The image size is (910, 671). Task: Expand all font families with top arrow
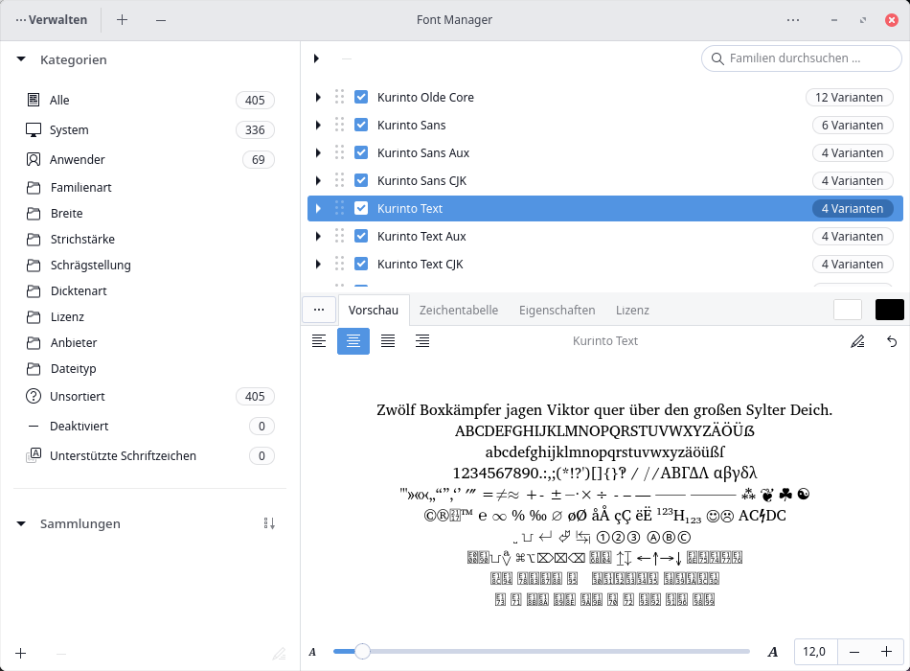coord(316,58)
